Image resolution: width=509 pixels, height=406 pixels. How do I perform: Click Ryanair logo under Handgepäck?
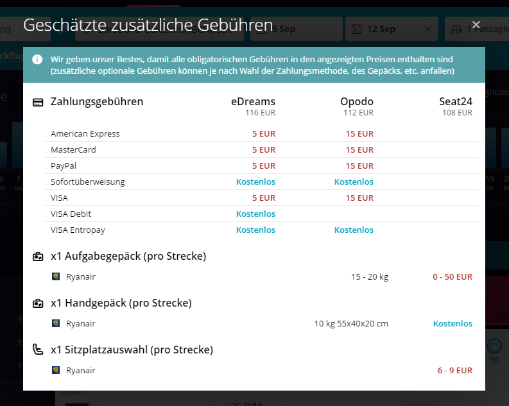[x=56, y=323]
